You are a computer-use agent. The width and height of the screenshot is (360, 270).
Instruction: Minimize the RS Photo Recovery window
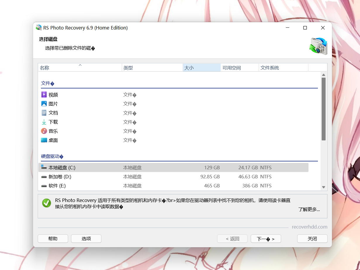tap(288, 28)
